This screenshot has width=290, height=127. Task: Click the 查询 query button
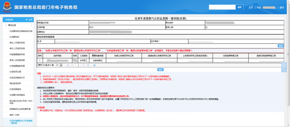click(281, 46)
